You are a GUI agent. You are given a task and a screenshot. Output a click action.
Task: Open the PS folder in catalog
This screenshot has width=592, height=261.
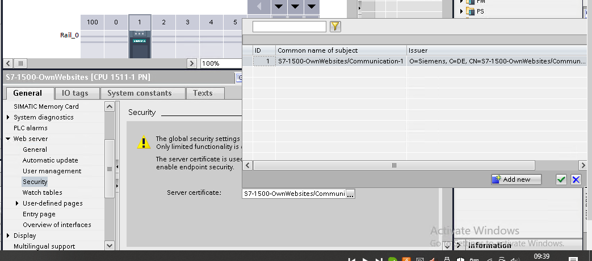coord(480,11)
